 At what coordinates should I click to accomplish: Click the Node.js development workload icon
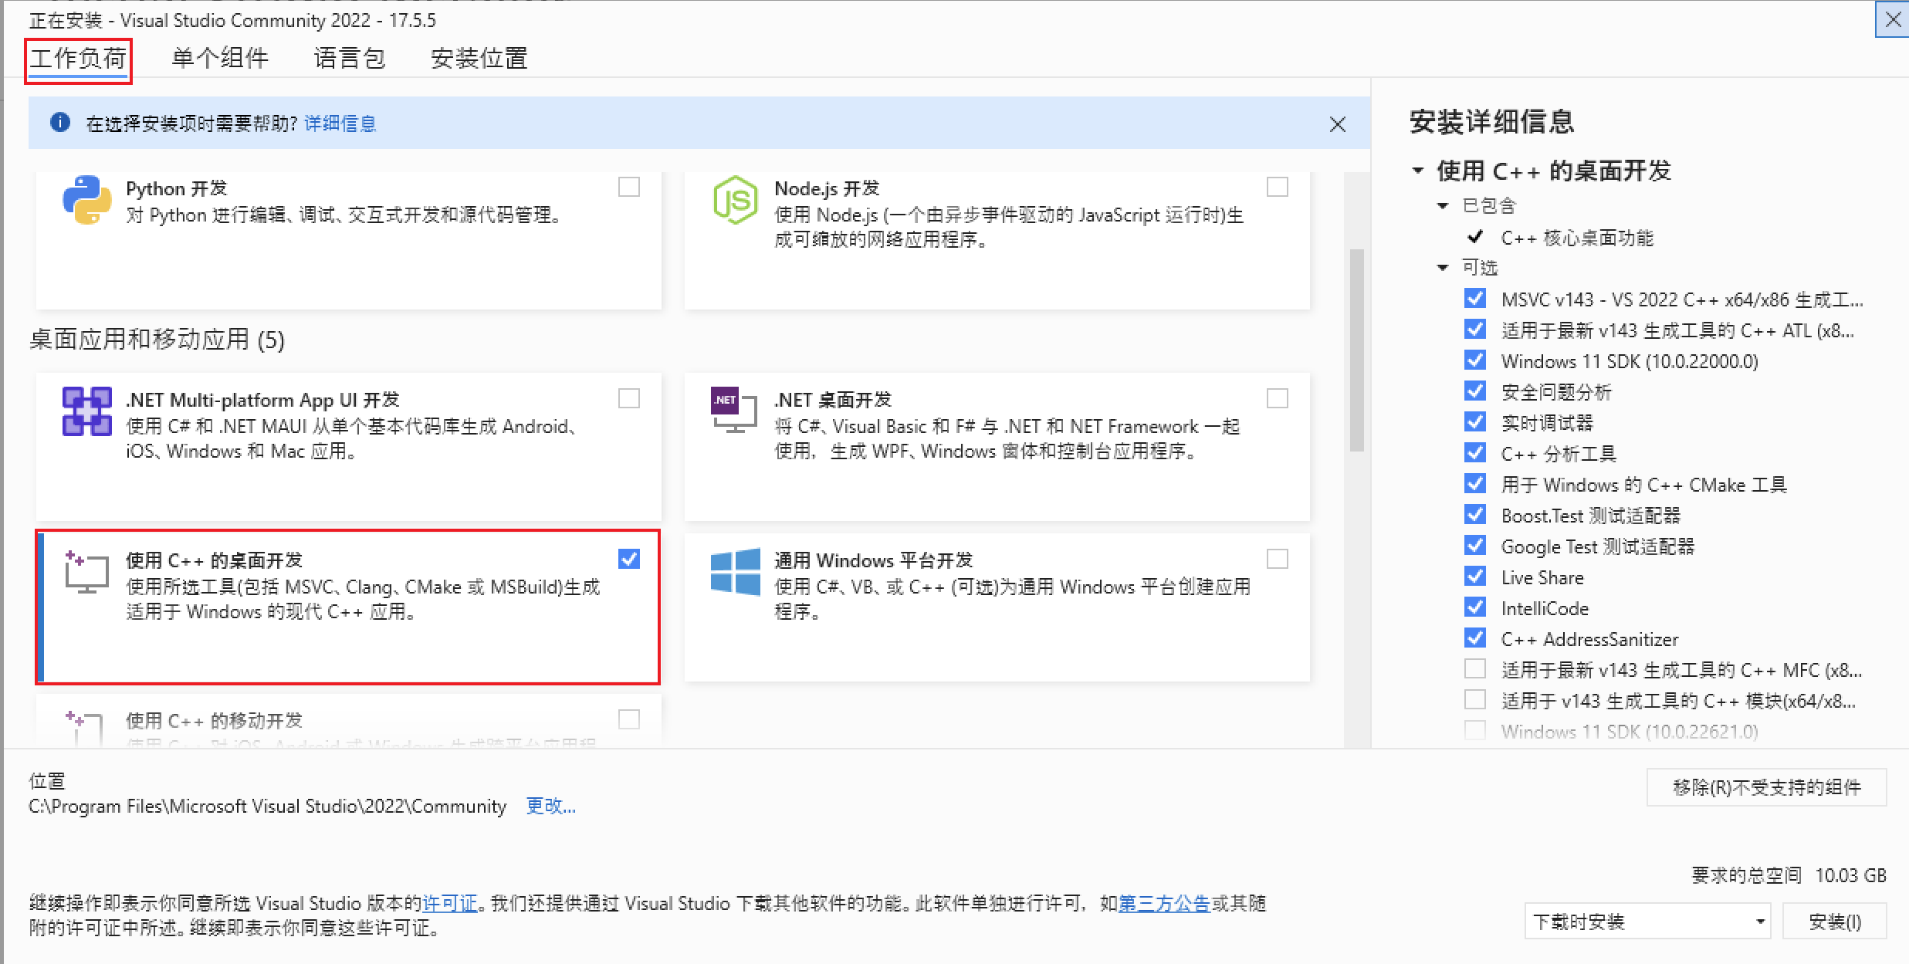click(734, 201)
